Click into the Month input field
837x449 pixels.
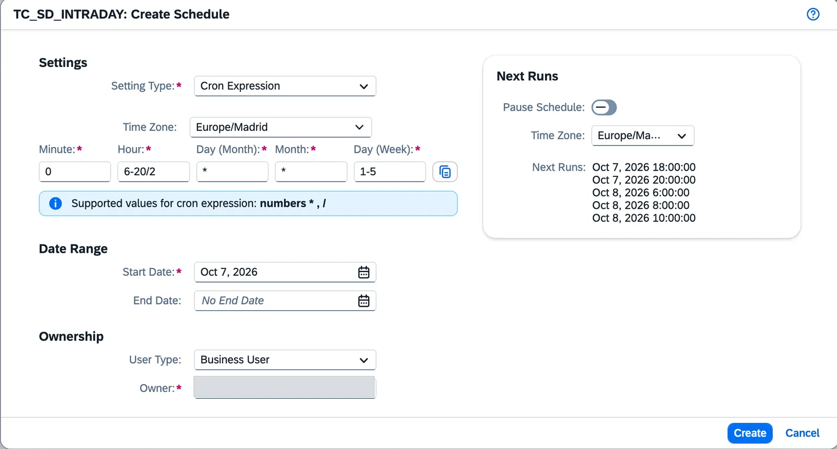click(311, 172)
